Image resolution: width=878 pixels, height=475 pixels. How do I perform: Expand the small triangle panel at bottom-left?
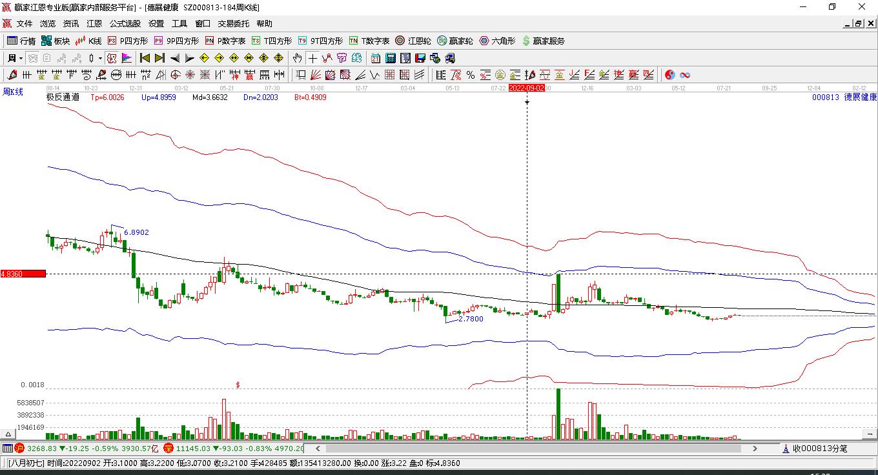9,434
